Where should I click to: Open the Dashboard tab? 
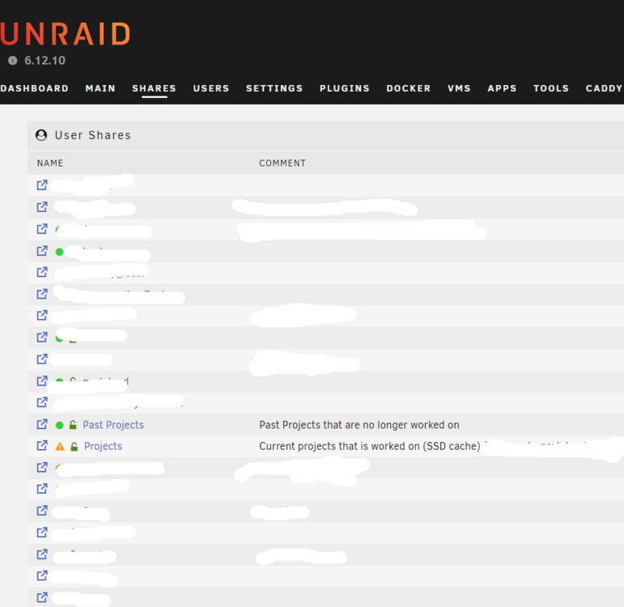click(x=34, y=88)
